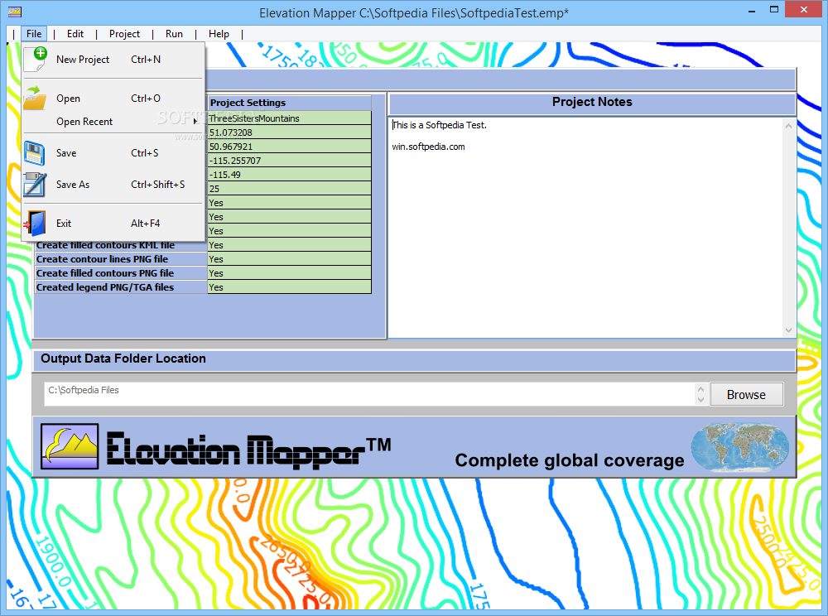The height and width of the screenshot is (616, 828).
Task: Close the Elevation Mapper window
Action: (804, 9)
